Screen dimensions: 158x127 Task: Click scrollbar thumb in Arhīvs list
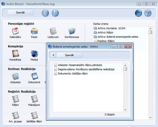point(125,69)
